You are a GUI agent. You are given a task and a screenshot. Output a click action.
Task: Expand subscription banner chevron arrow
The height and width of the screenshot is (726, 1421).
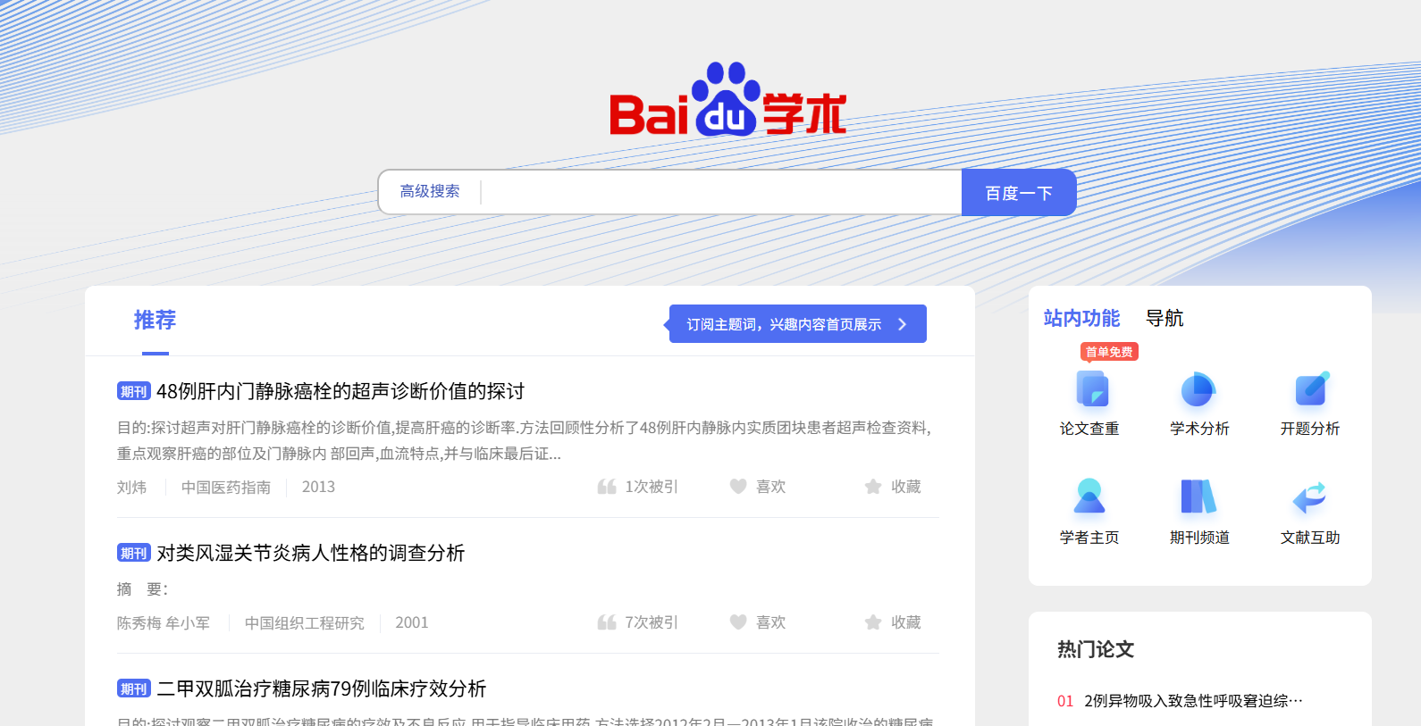(903, 324)
